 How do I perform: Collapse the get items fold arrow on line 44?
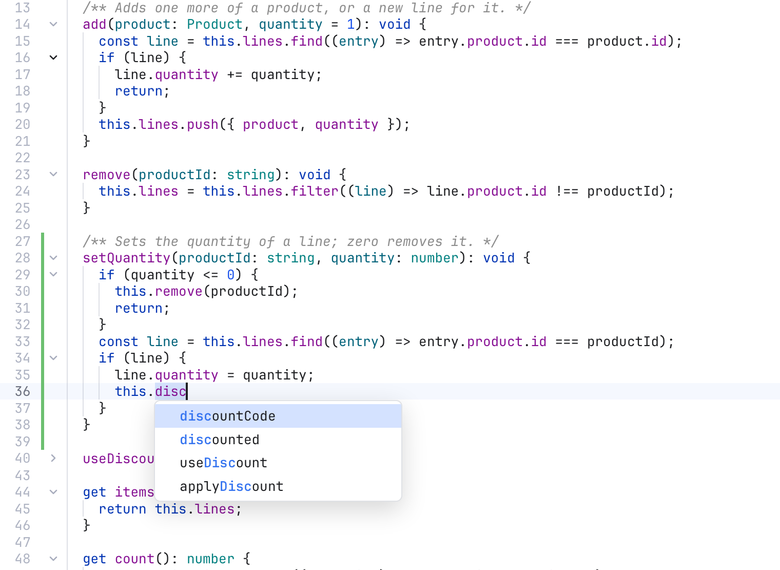[53, 492]
